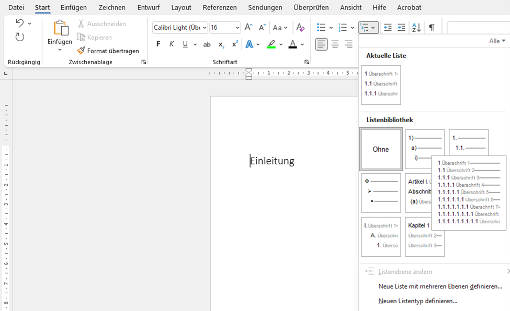Image resolution: width=510 pixels, height=311 pixels.
Task: Increase font size with larger A icon
Action: pyautogui.click(x=248, y=28)
